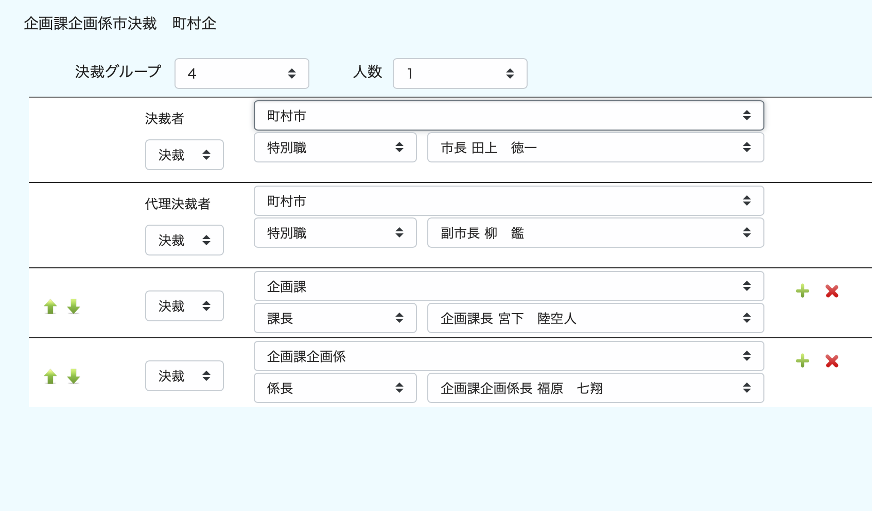The width and height of the screenshot is (872, 511).
Task: Change the 決裁 type under 決裁者
Action: [x=184, y=155]
